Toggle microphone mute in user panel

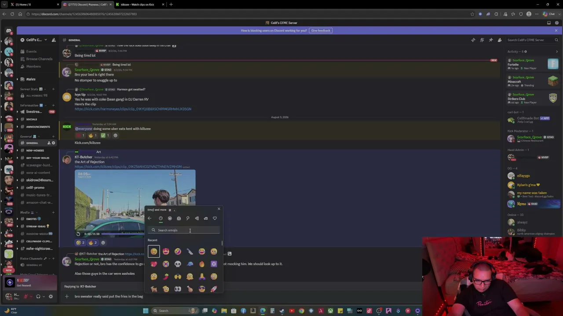pyautogui.click(x=26, y=297)
